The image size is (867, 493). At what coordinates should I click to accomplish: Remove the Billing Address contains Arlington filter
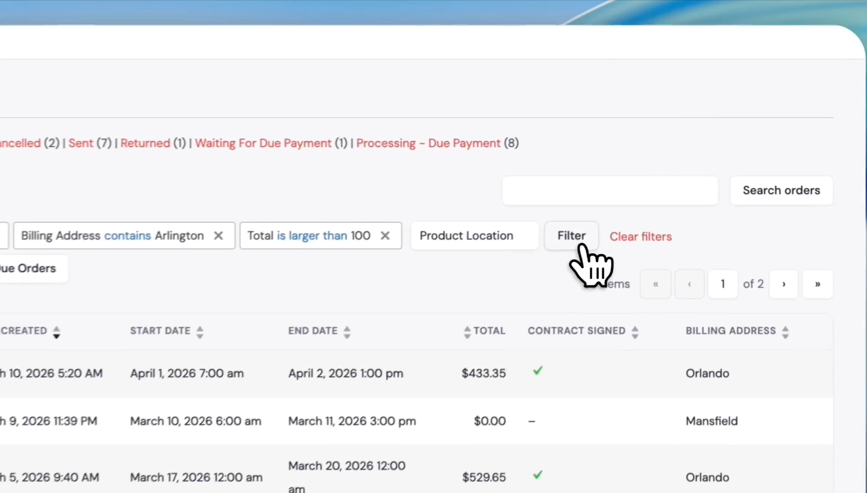click(218, 236)
